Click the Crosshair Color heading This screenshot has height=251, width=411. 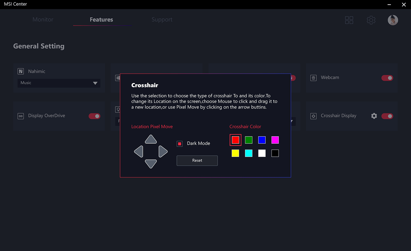pos(245,126)
